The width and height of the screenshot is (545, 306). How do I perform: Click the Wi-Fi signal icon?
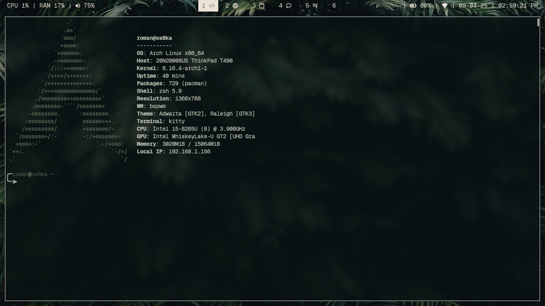(444, 6)
